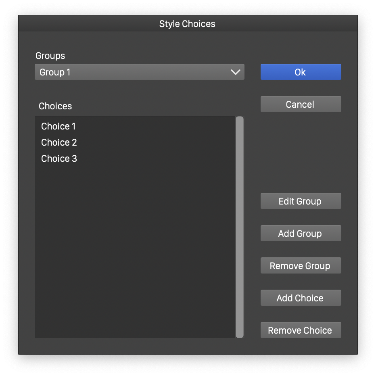Image resolution: width=376 pixels, height=376 pixels.
Task: Click Remove Group to delete the group
Action: click(301, 266)
